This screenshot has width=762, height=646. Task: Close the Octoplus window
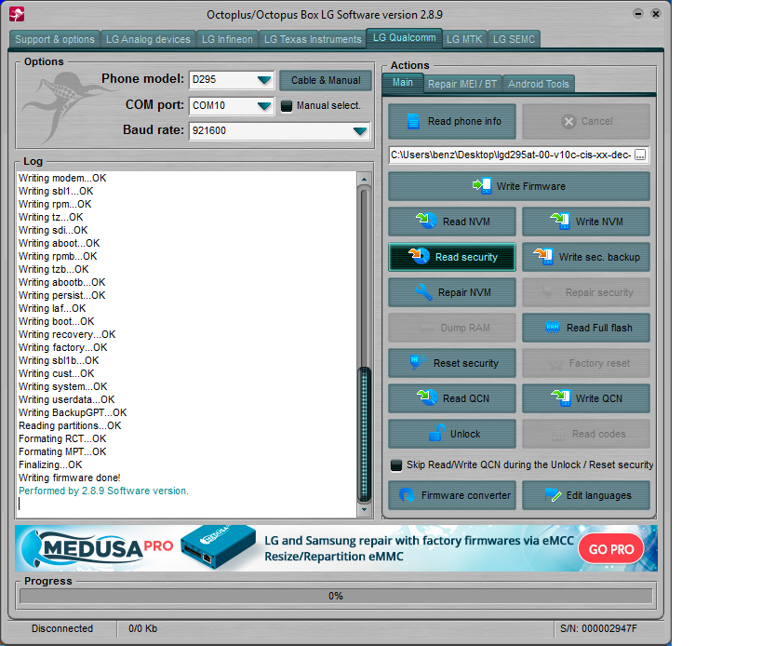coord(656,14)
